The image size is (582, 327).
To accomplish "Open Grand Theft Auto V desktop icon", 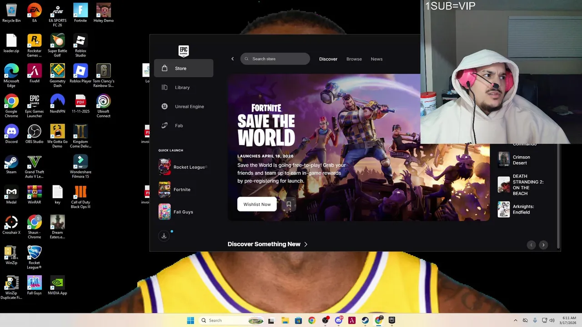I will click(x=34, y=167).
